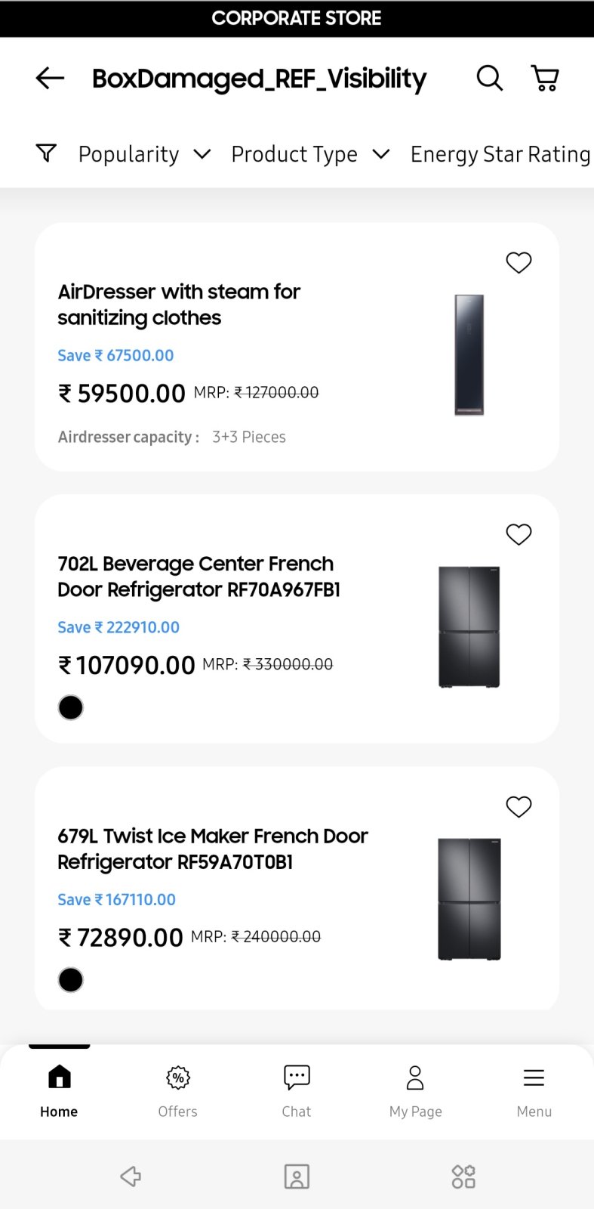Open the shopping cart
This screenshot has width=594, height=1209.
545,78
